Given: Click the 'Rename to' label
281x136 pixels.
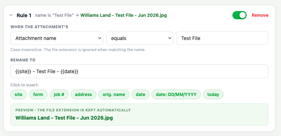Looking at the screenshot, I should [23, 60].
